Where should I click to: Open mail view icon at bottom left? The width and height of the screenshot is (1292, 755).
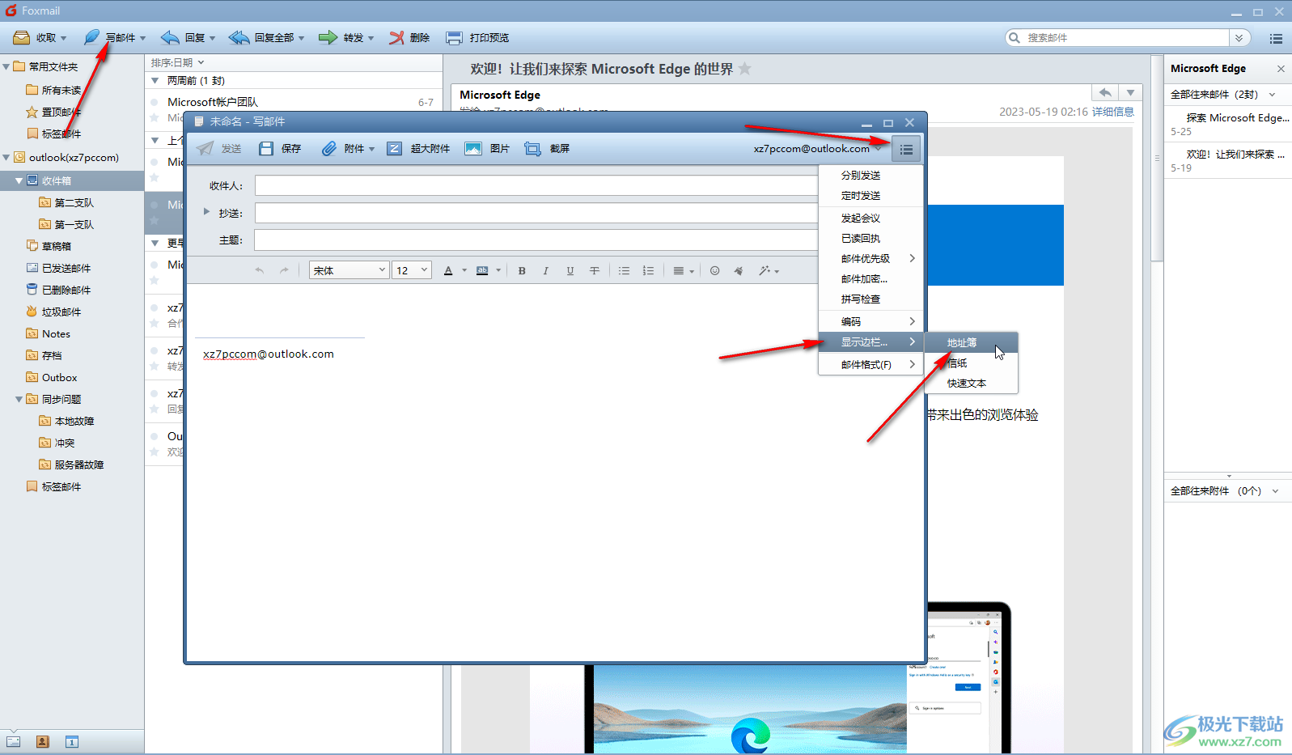(x=13, y=741)
